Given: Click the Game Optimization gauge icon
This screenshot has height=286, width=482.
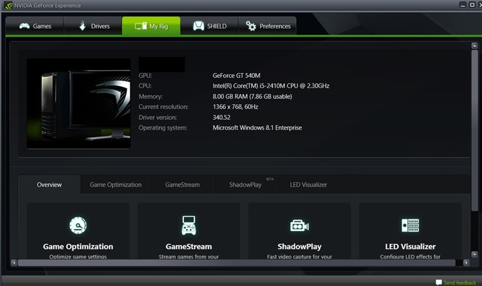Looking at the screenshot, I should [x=78, y=225].
